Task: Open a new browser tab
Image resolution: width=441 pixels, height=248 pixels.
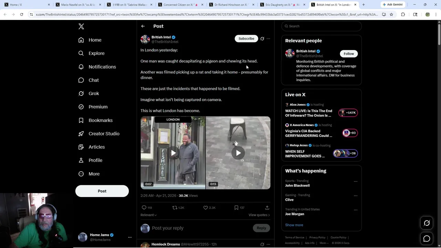Action: click(363, 5)
